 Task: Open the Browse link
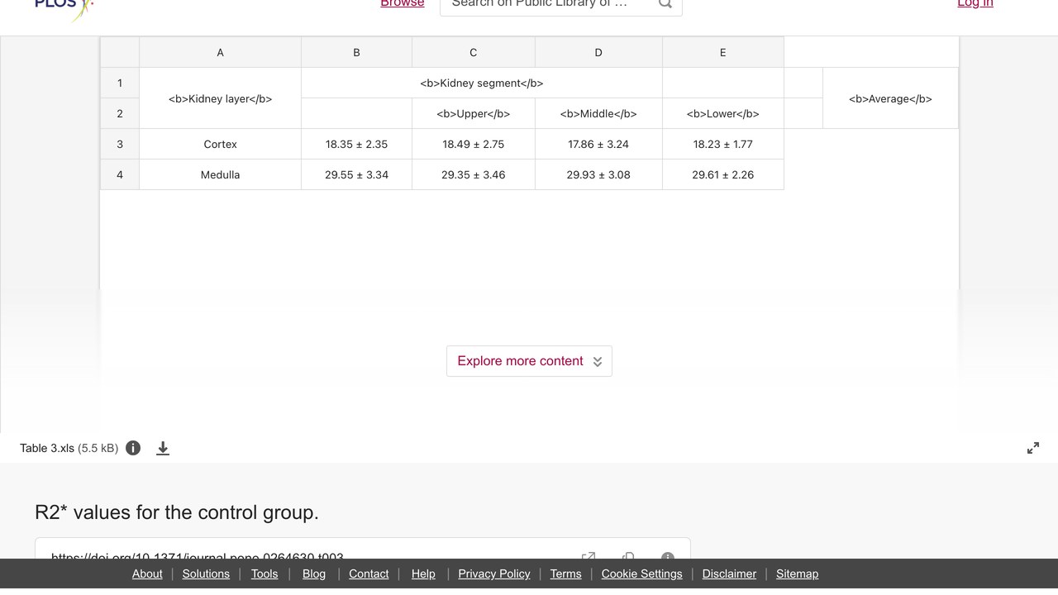coord(403,4)
